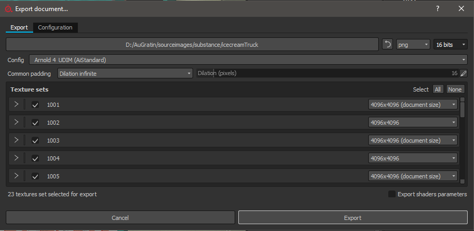Expand texture set 1003 row

click(16, 140)
